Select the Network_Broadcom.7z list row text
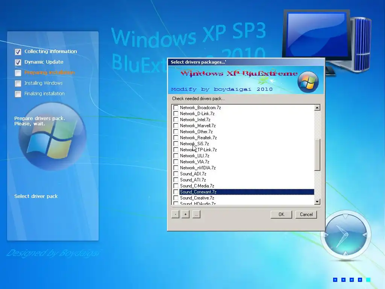Image resolution: width=385 pixels, height=289 pixels. click(x=200, y=108)
